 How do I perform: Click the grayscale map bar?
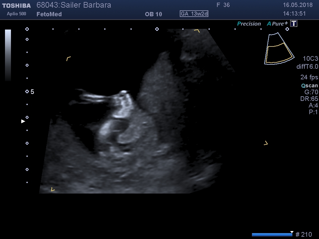point(8,55)
